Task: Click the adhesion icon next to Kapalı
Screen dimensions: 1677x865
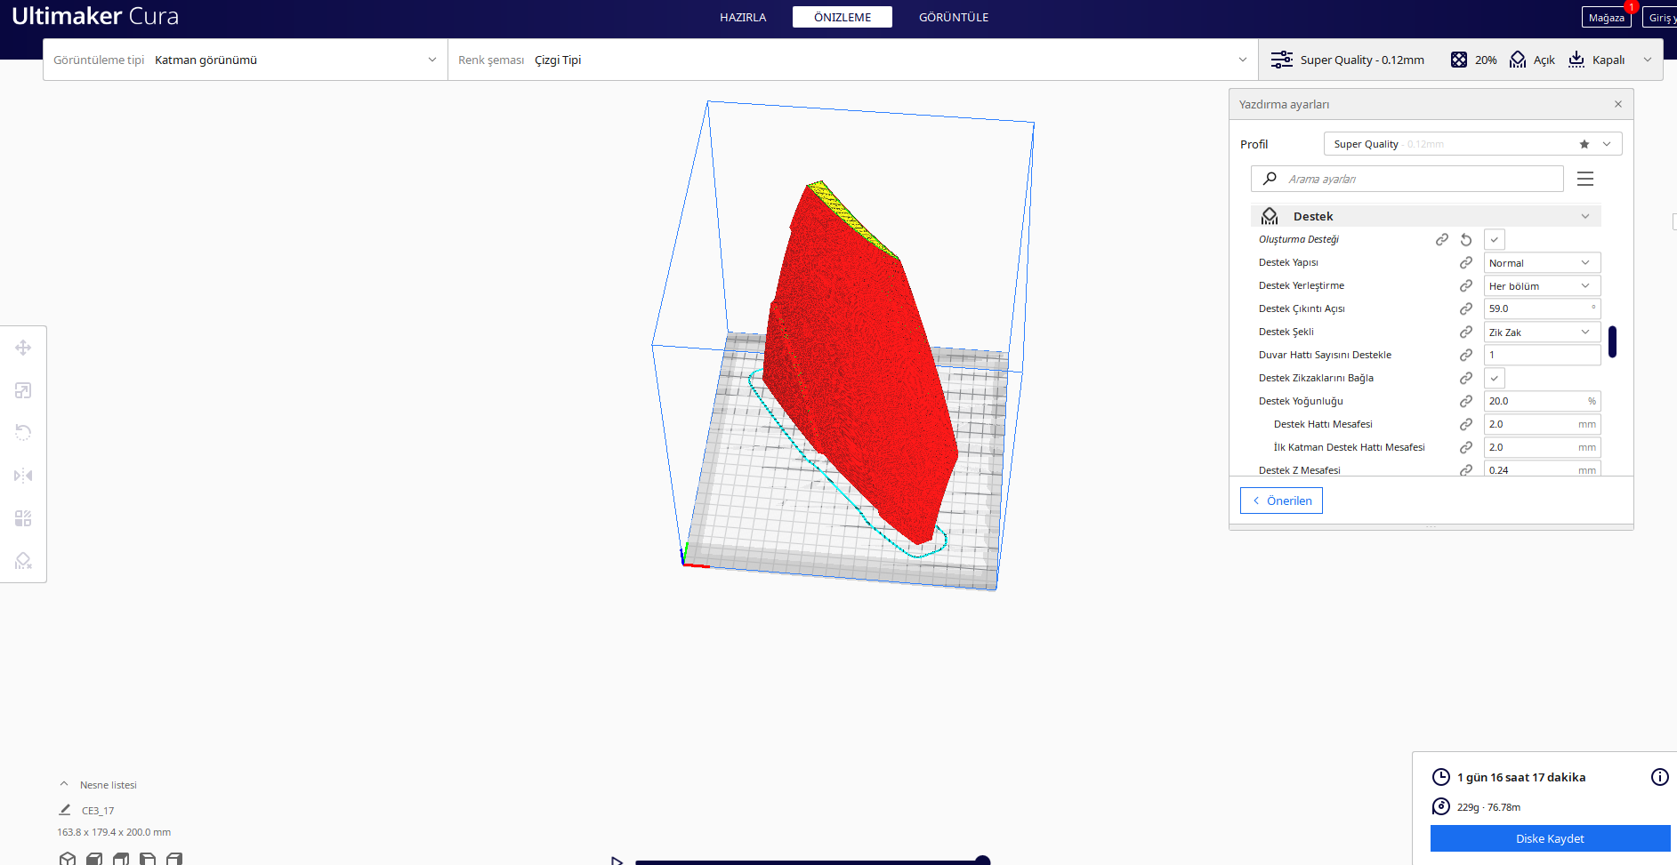Action: (1576, 60)
